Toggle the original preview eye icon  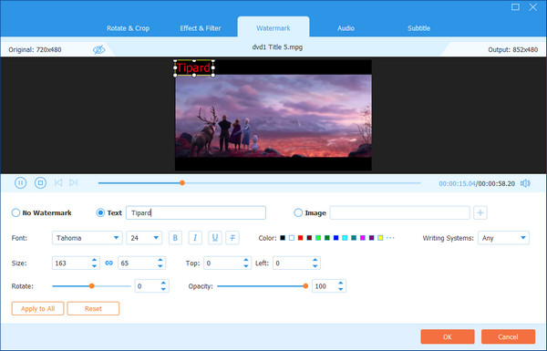[x=99, y=49]
